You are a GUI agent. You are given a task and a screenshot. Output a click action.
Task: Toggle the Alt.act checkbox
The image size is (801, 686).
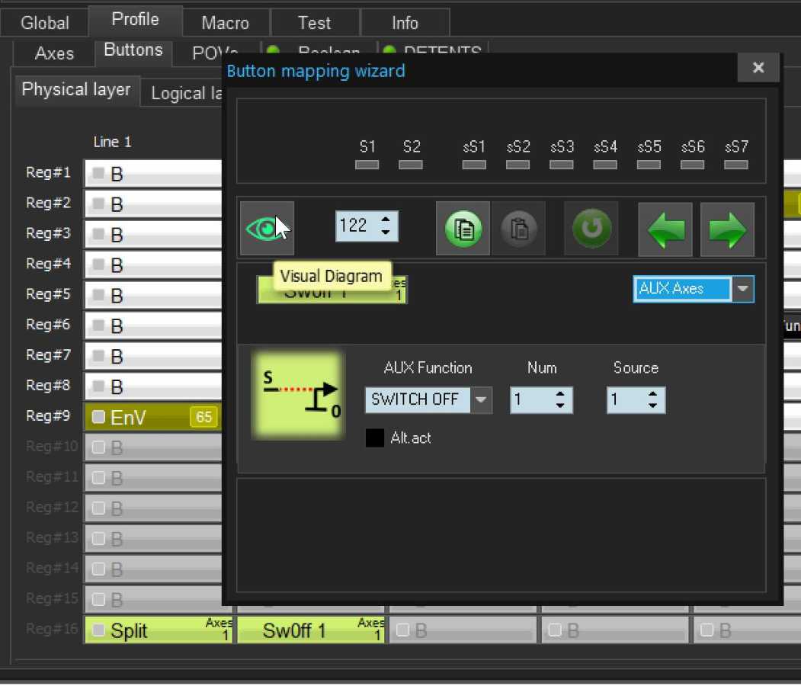click(375, 438)
